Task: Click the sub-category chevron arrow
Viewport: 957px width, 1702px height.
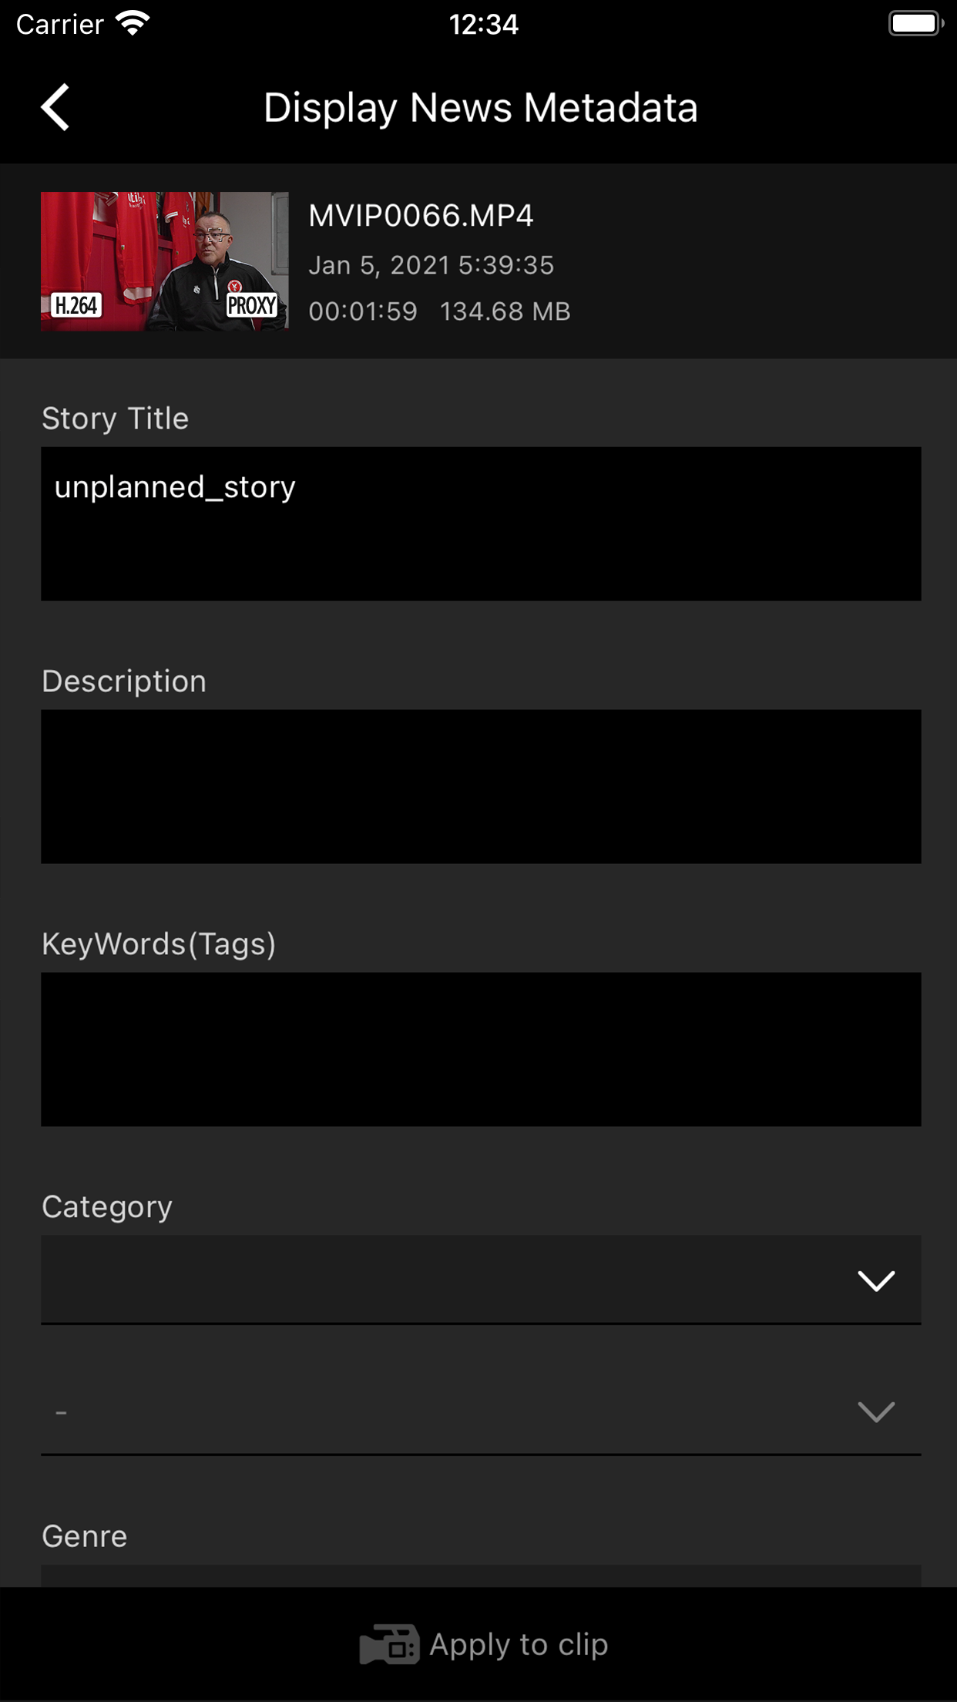Action: tap(876, 1411)
